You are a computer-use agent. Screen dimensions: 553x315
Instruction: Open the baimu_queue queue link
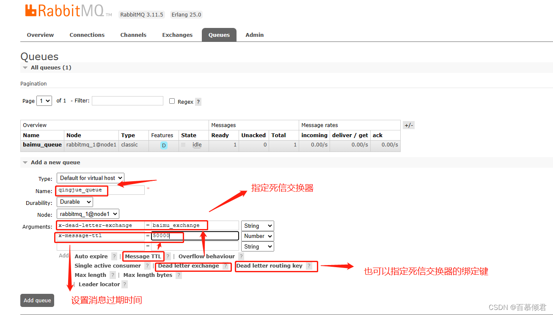point(42,144)
